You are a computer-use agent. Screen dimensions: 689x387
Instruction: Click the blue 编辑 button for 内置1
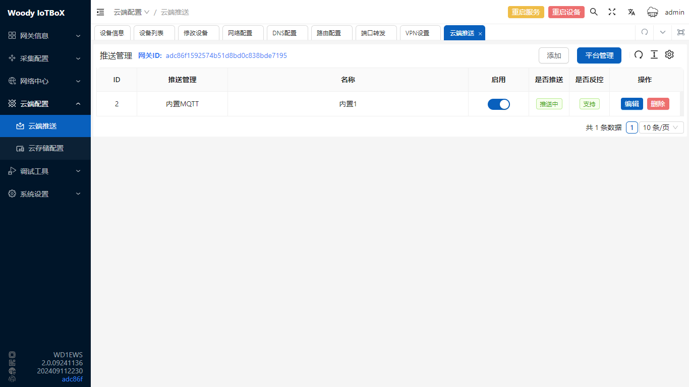pyautogui.click(x=631, y=104)
